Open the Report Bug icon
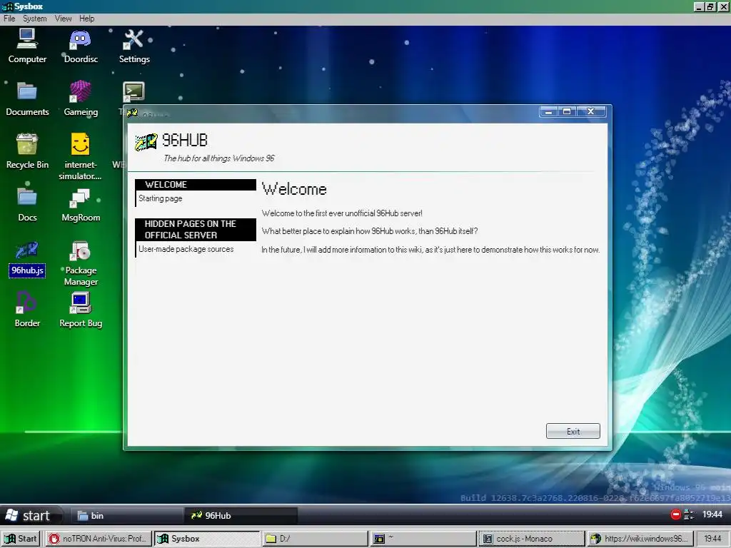Image resolution: width=731 pixels, height=548 pixels. (x=81, y=310)
